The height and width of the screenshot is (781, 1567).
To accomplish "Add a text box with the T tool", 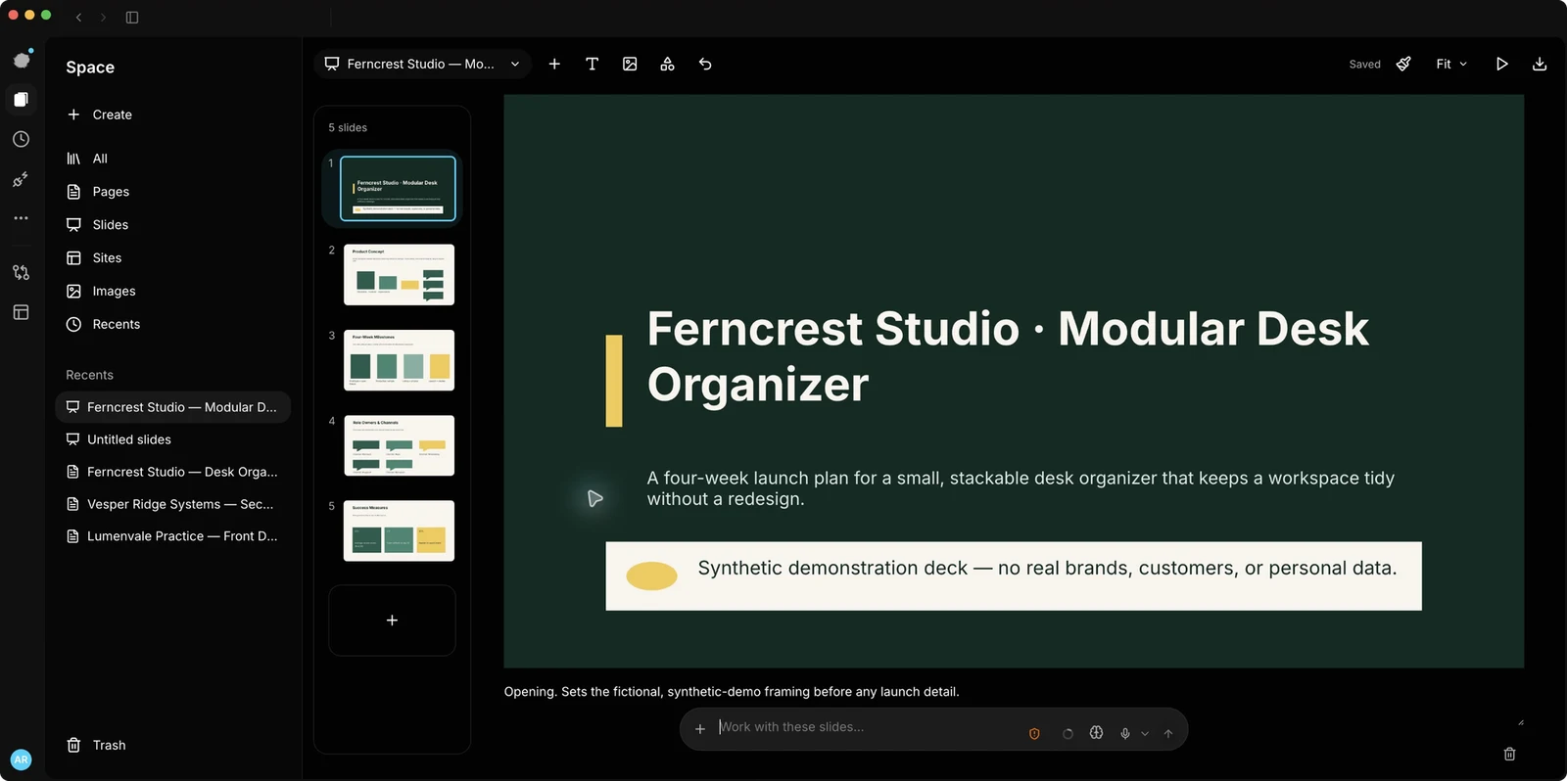I will coord(592,64).
